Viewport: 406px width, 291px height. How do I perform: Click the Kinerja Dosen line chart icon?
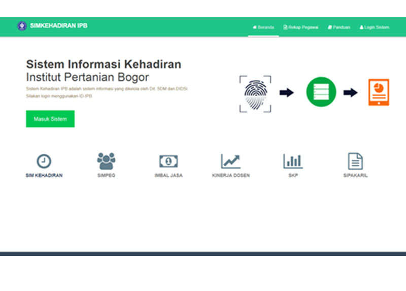pos(230,161)
